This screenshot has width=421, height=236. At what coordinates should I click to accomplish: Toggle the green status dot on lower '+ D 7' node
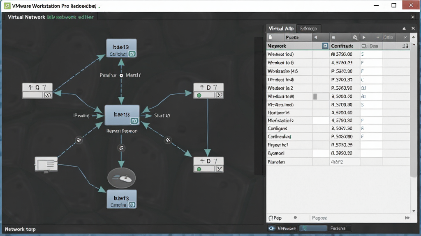pos(199,169)
